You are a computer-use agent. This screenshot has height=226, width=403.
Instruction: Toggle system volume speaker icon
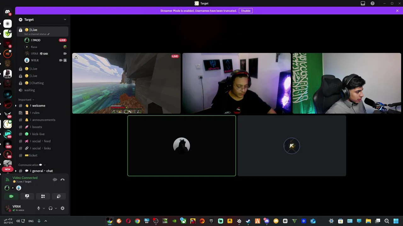click(x=18, y=221)
